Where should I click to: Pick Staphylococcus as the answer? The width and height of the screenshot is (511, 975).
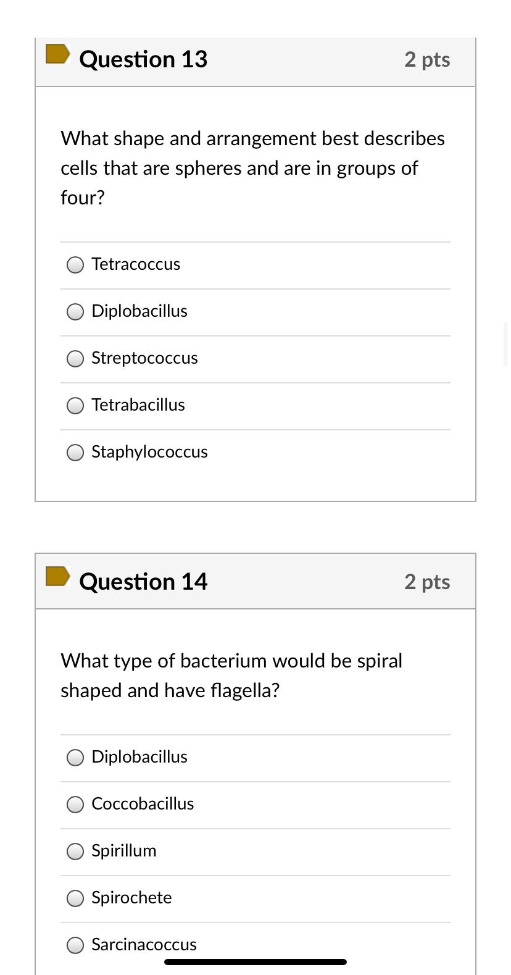(75, 452)
